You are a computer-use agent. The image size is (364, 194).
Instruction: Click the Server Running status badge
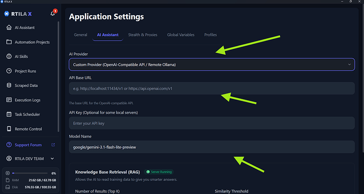click(x=159, y=172)
